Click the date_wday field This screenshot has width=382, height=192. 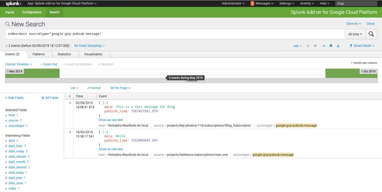pos(16,173)
